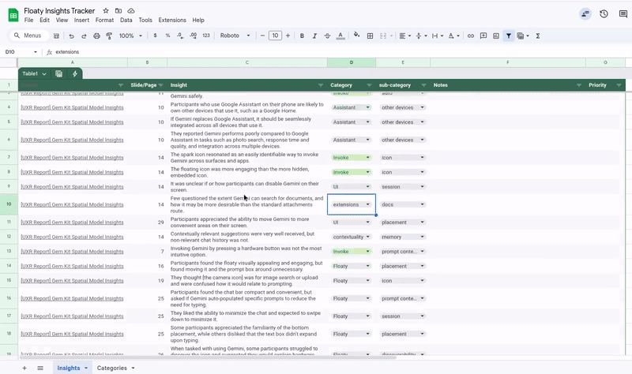
Task: Click the insert comment icon
Action: click(483, 36)
